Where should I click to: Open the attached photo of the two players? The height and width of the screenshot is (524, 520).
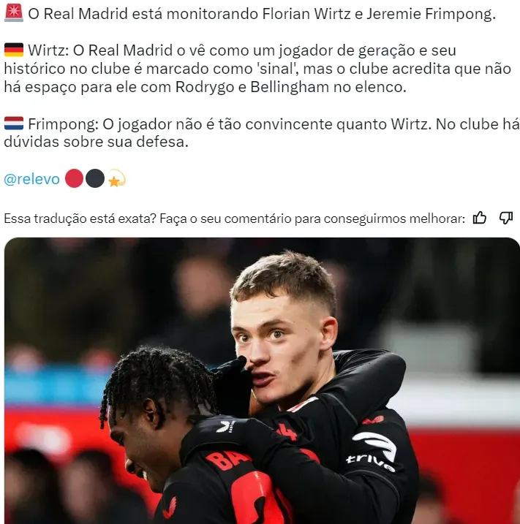(262, 381)
